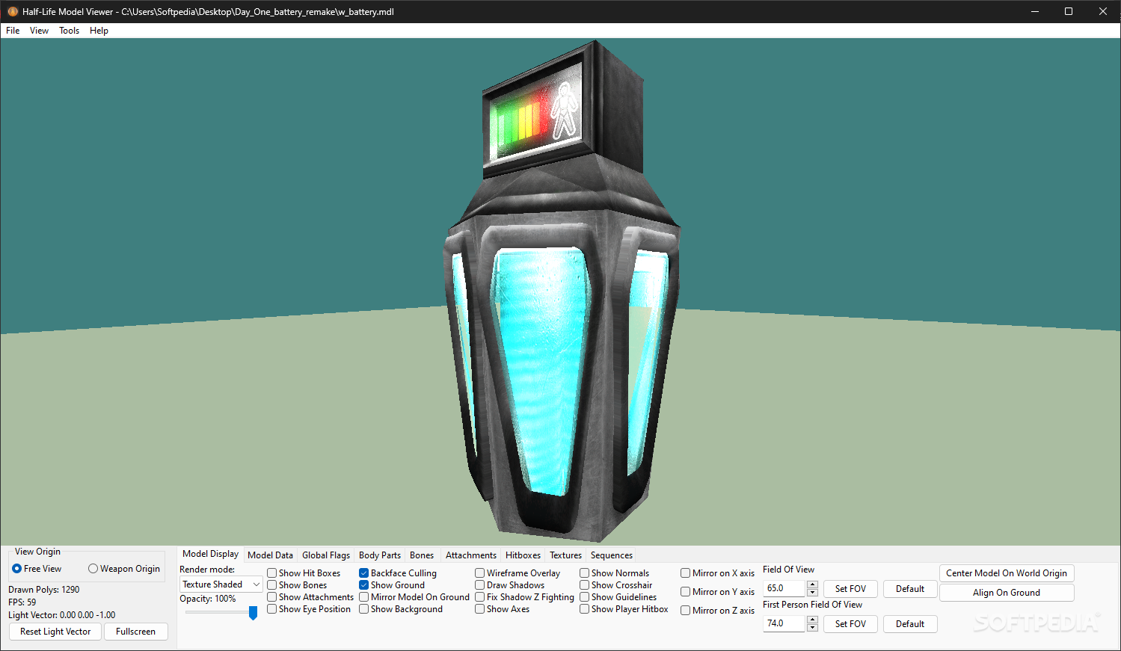Image resolution: width=1121 pixels, height=651 pixels.
Task: Enable Show Eye Position checkbox
Action: (309, 608)
